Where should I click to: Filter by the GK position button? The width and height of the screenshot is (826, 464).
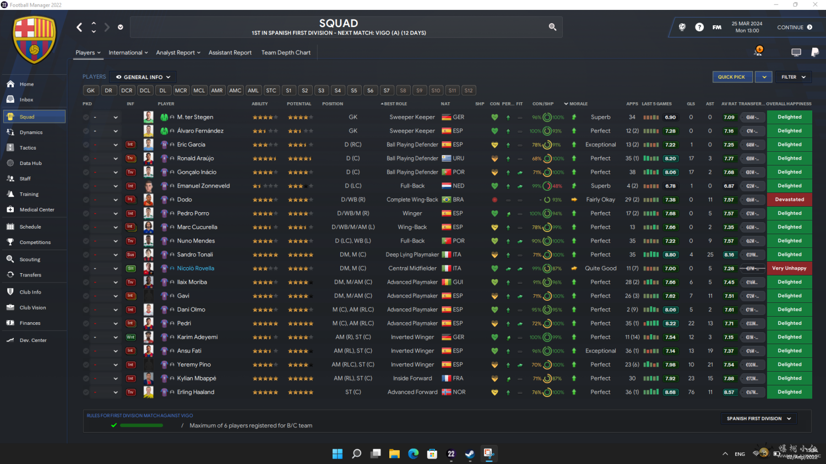tap(91, 91)
